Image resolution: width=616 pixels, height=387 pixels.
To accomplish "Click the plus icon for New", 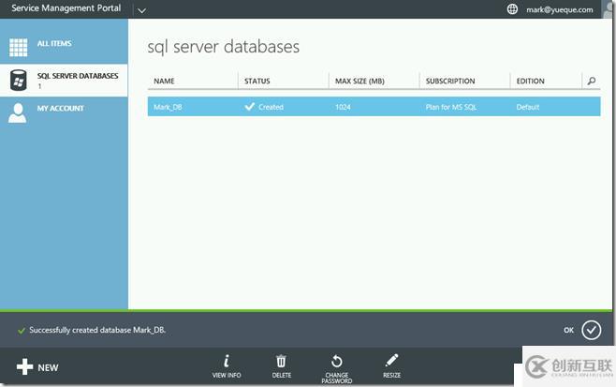I will point(24,366).
